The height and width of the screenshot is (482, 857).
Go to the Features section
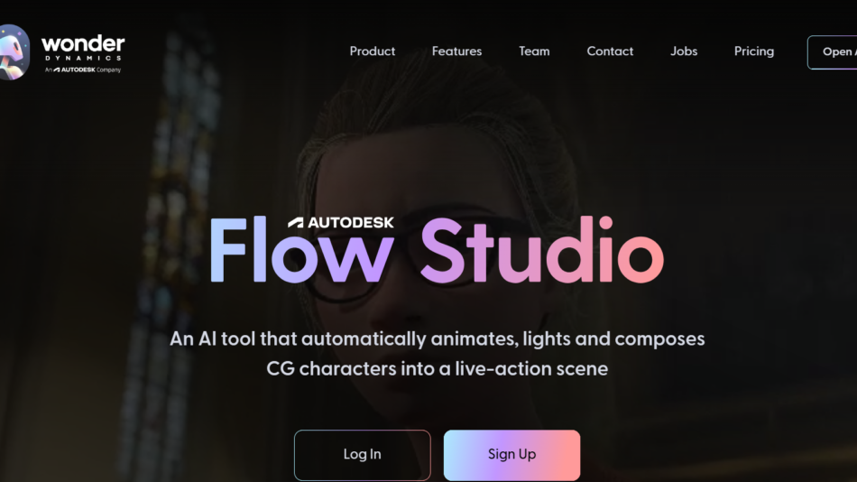coord(457,51)
